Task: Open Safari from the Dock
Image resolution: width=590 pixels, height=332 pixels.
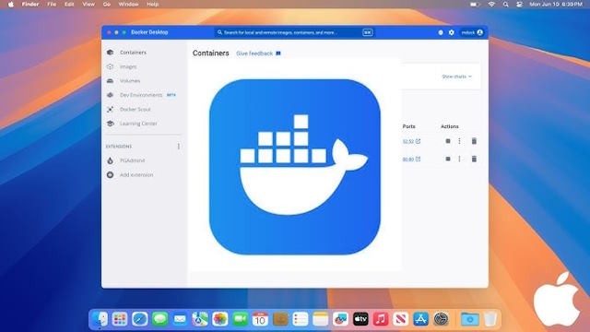Action: [x=139, y=319]
